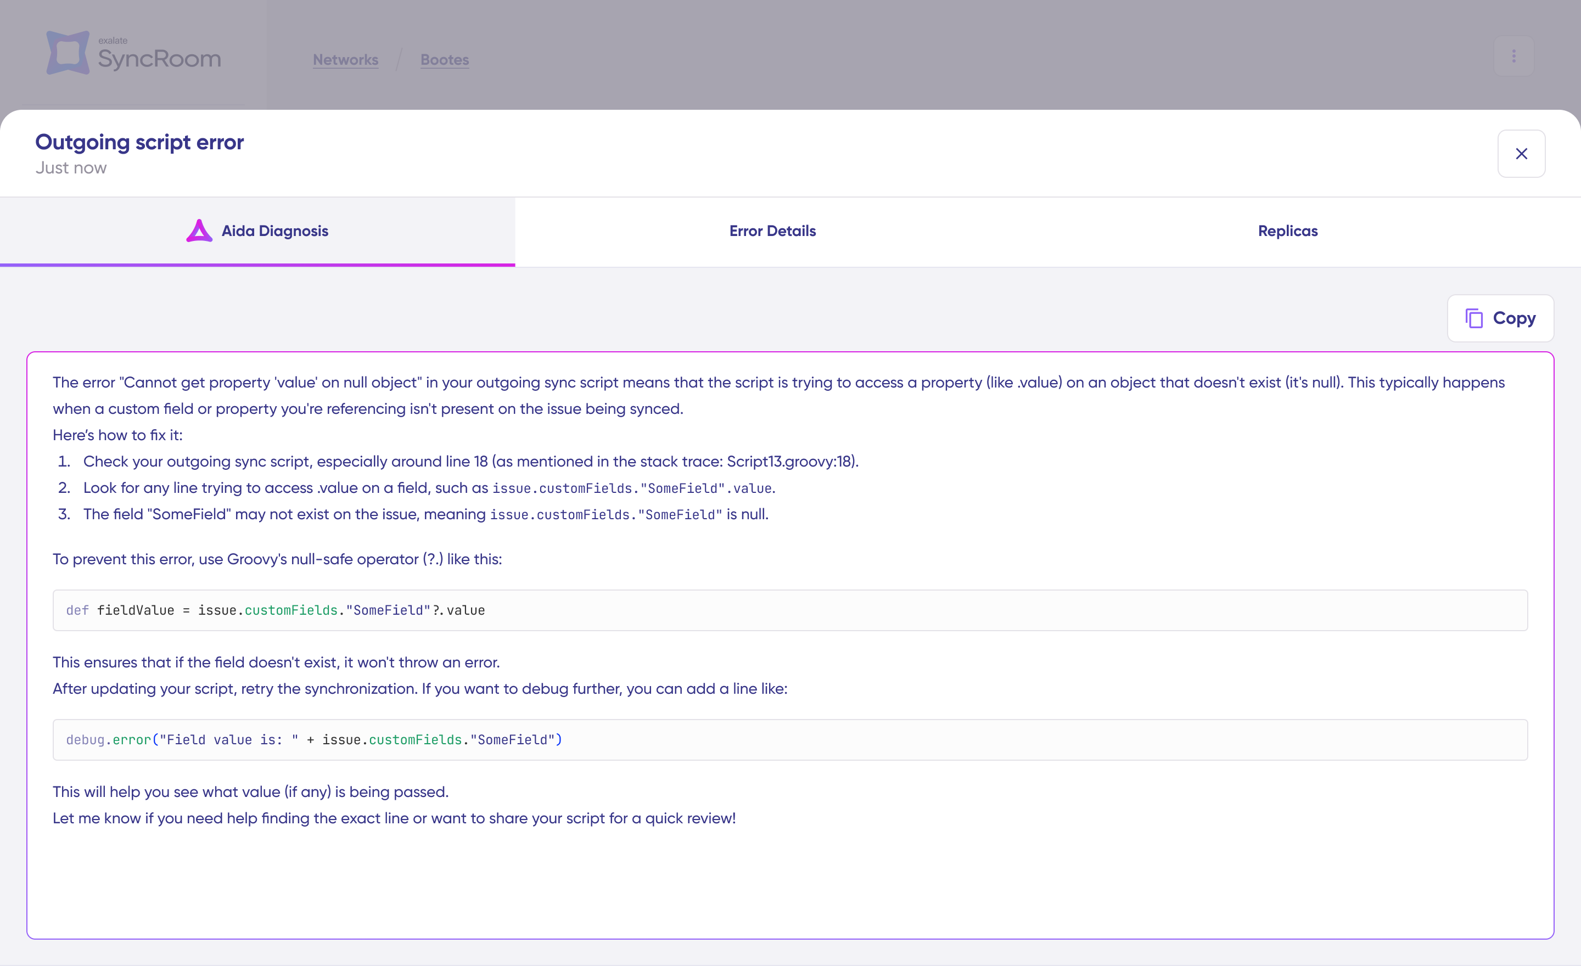The height and width of the screenshot is (966, 1581).
Task: Click the Just now timestamp
Action: pyautogui.click(x=71, y=168)
